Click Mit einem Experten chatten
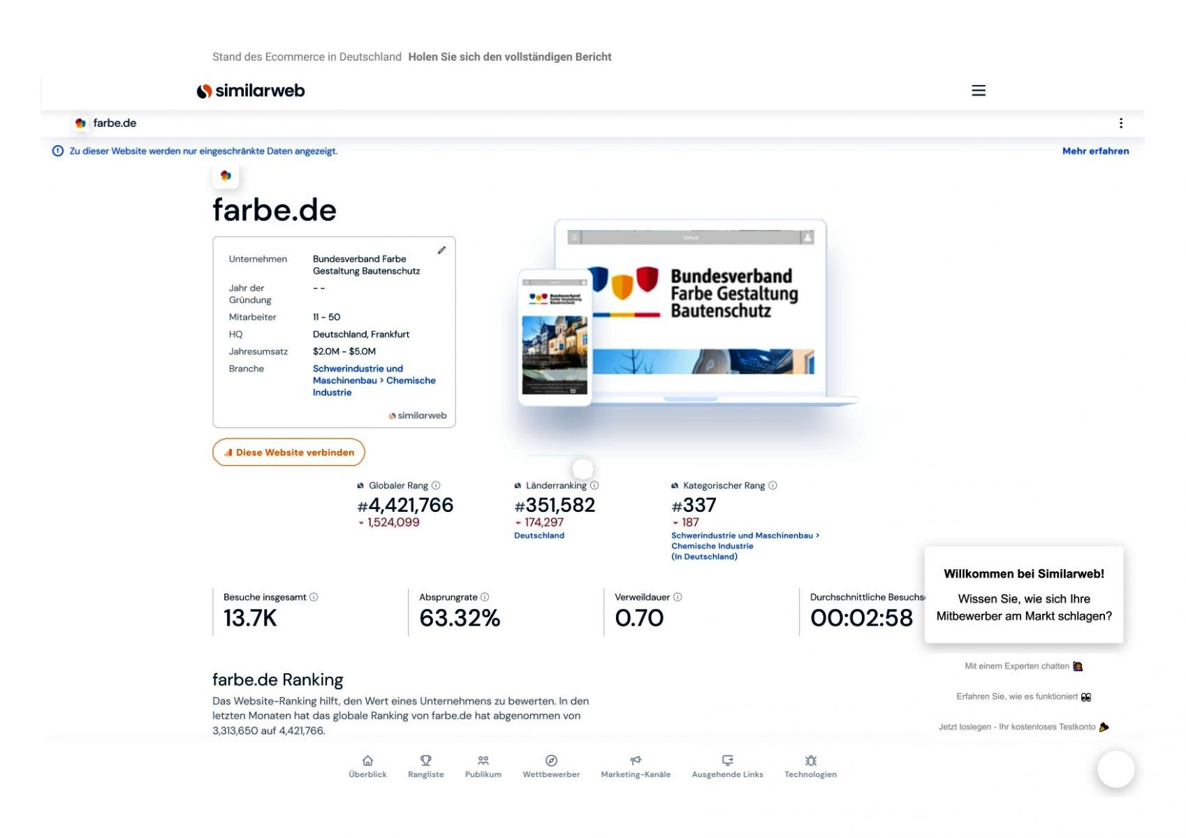1186x838 pixels. click(1023, 666)
